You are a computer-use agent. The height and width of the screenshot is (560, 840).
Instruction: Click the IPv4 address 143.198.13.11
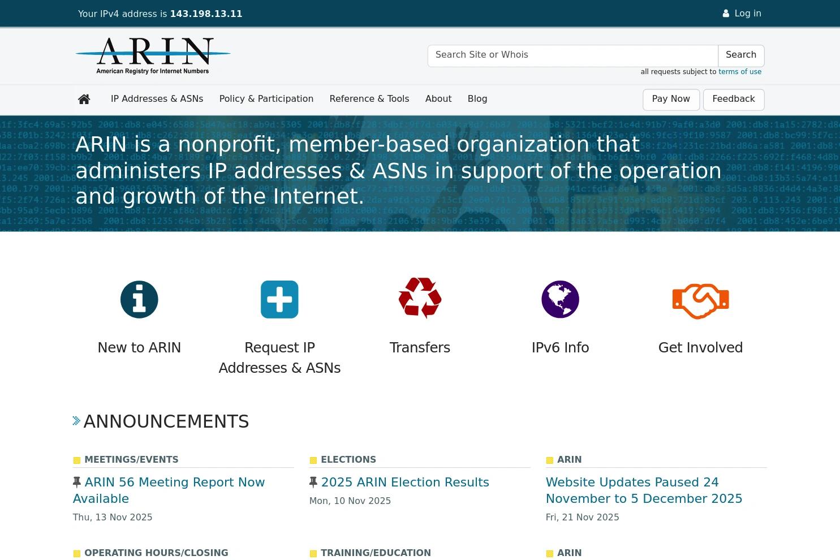click(x=206, y=14)
